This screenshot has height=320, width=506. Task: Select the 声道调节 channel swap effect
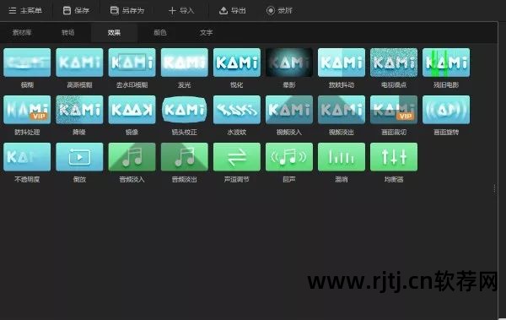point(236,157)
